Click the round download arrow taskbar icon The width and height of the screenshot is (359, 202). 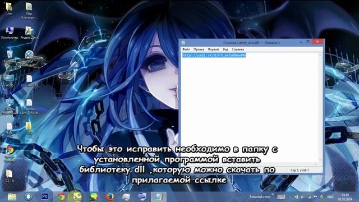[29, 197]
